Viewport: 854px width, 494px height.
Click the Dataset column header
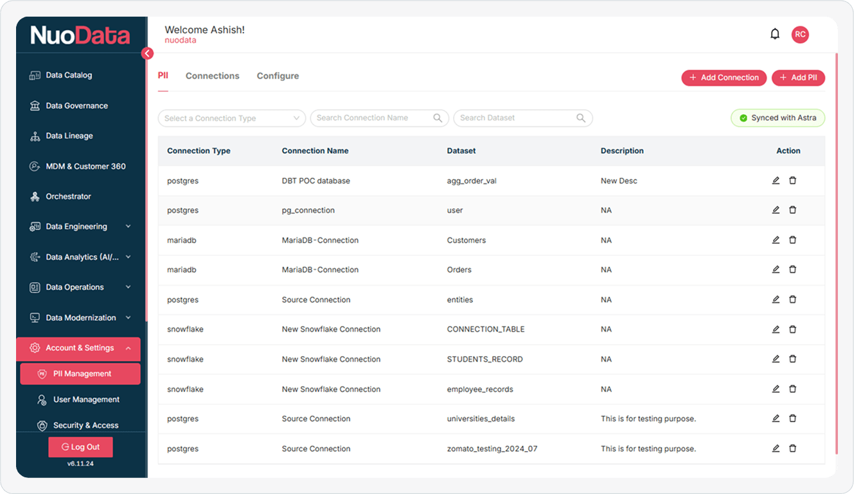click(461, 151)
